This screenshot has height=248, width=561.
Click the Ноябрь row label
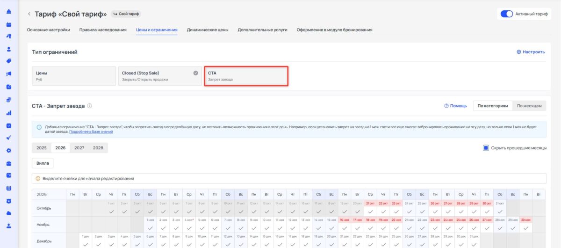(x=43, y=225)
